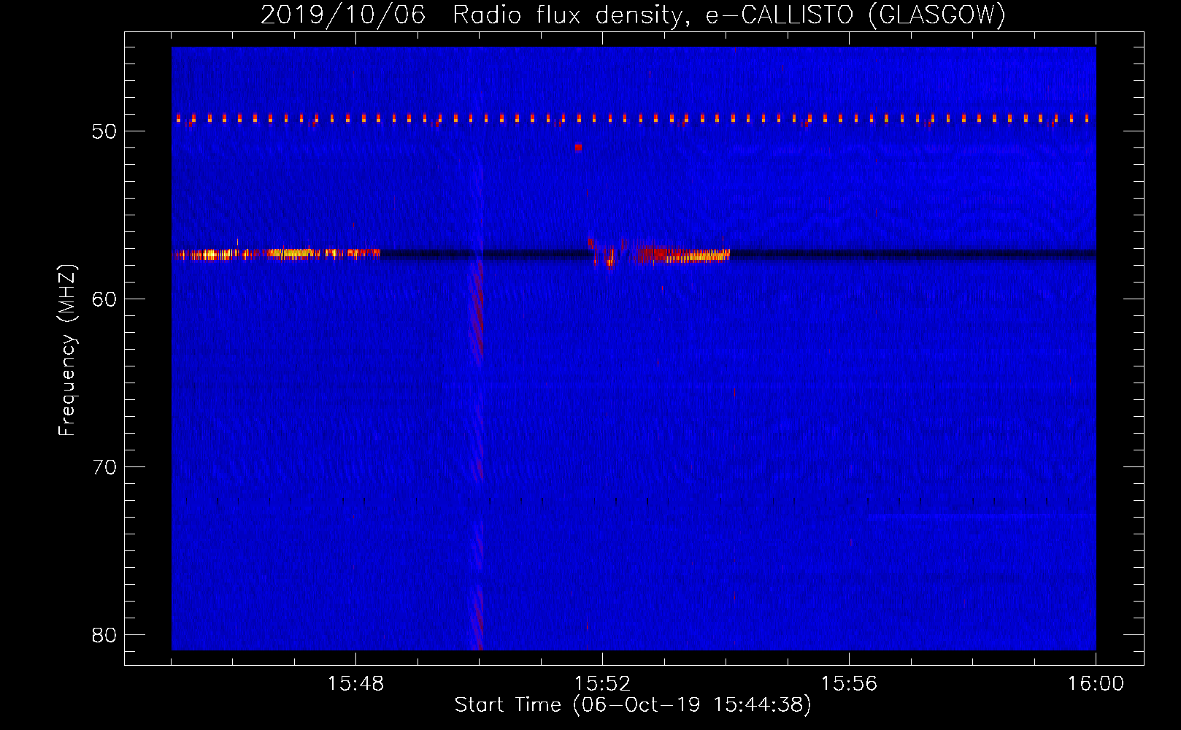Click the 15:56 time tick label
1181x730 pixels.
click(x=849, y=684)
